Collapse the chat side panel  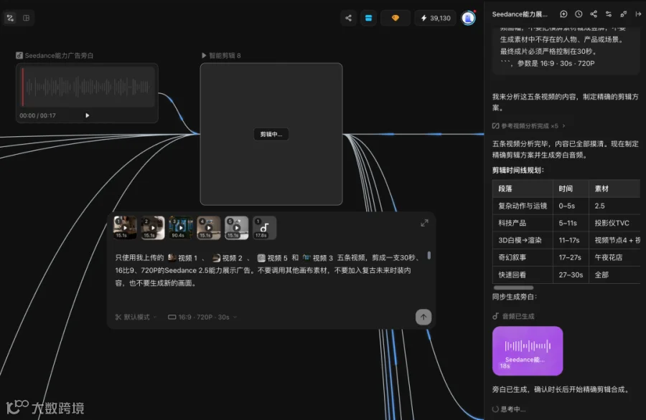638,14
